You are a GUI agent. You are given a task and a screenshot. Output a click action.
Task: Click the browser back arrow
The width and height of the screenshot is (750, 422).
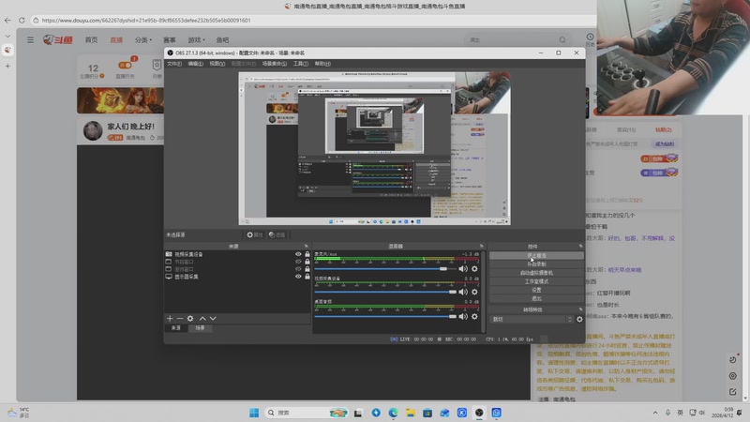pos(7,20)
